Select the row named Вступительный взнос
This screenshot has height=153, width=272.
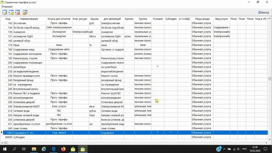click(x=135, y=89)
